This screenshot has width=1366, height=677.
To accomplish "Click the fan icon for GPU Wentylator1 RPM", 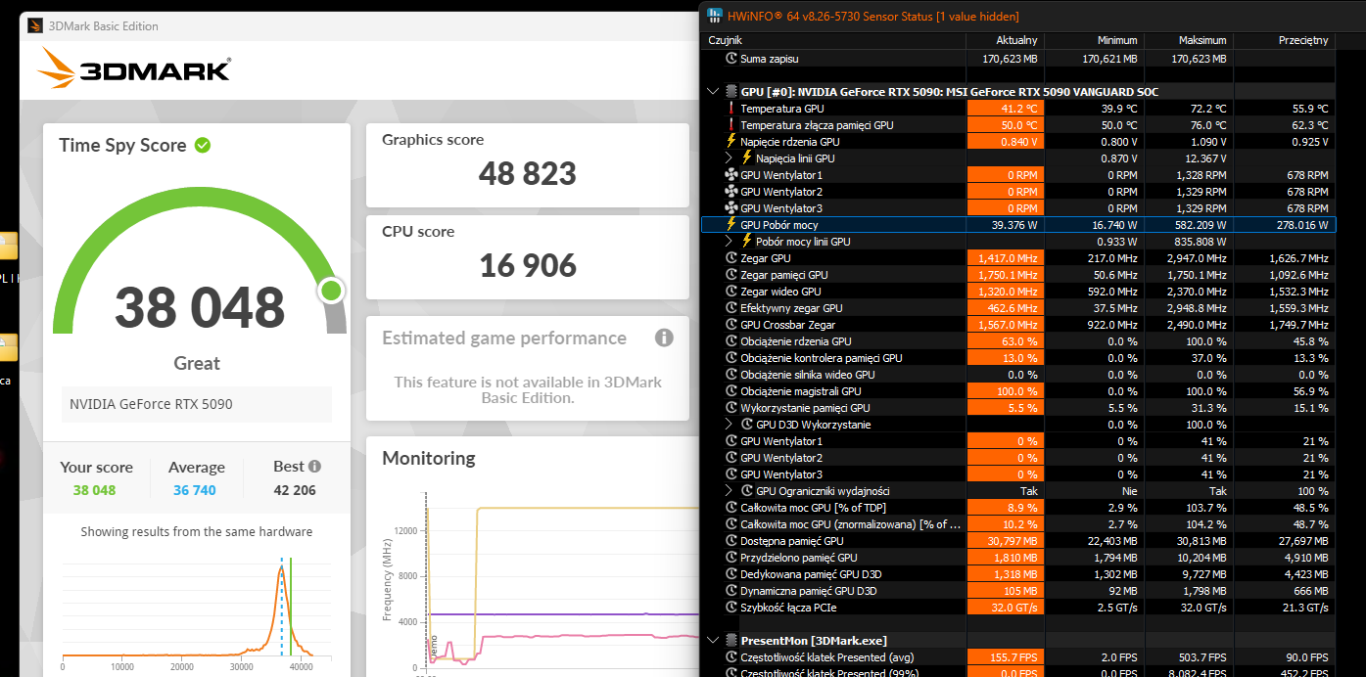I will [730, 175].
